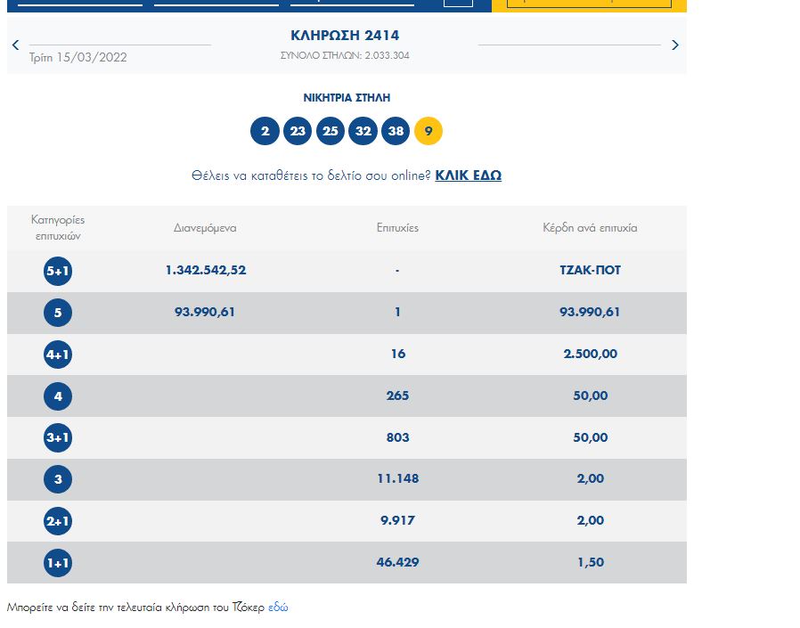Click the Κέρδη ανά επιτυχία column header
The height and width of the screenshot is (628, 800).
tap(590, 228)
